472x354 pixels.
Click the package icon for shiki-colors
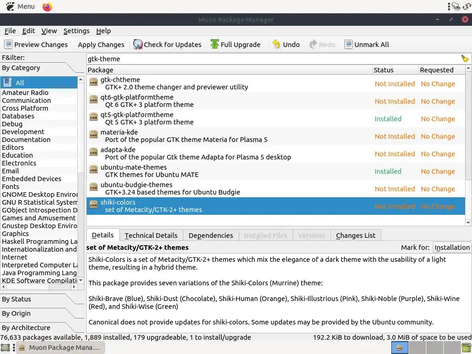tap(94, 204)
